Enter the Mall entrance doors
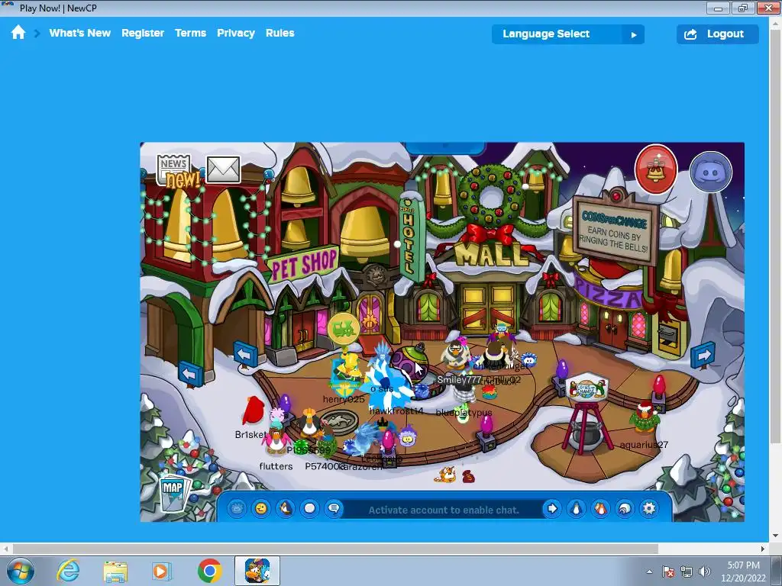 pos(488,308)
